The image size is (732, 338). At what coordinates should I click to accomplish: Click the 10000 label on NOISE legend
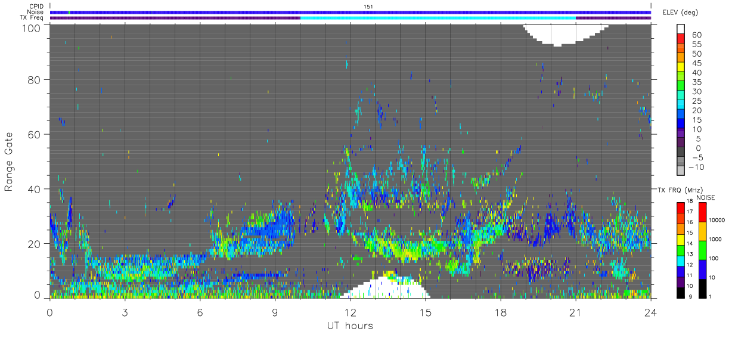coord(717,220)
